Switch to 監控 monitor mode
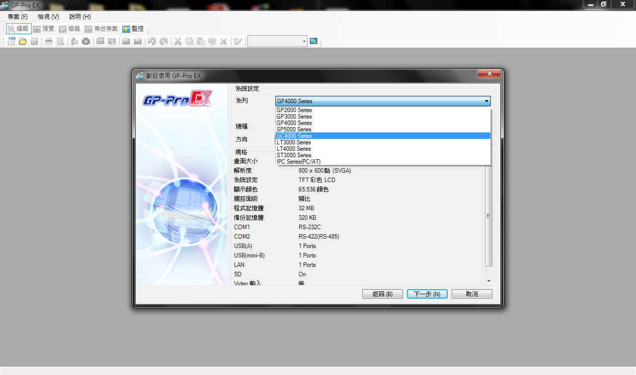Screen dimensions: 636x375 coord(133,29)
